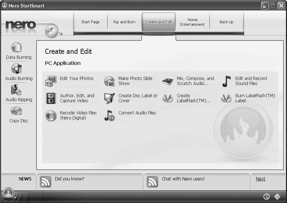Open Burn LabelFlash(TM) Label
The width and height of the screenshot is (287, 203).
(226, 98)
